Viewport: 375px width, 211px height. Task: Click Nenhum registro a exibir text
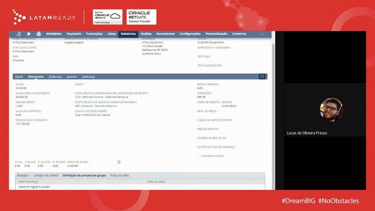[x=35, y=186]
